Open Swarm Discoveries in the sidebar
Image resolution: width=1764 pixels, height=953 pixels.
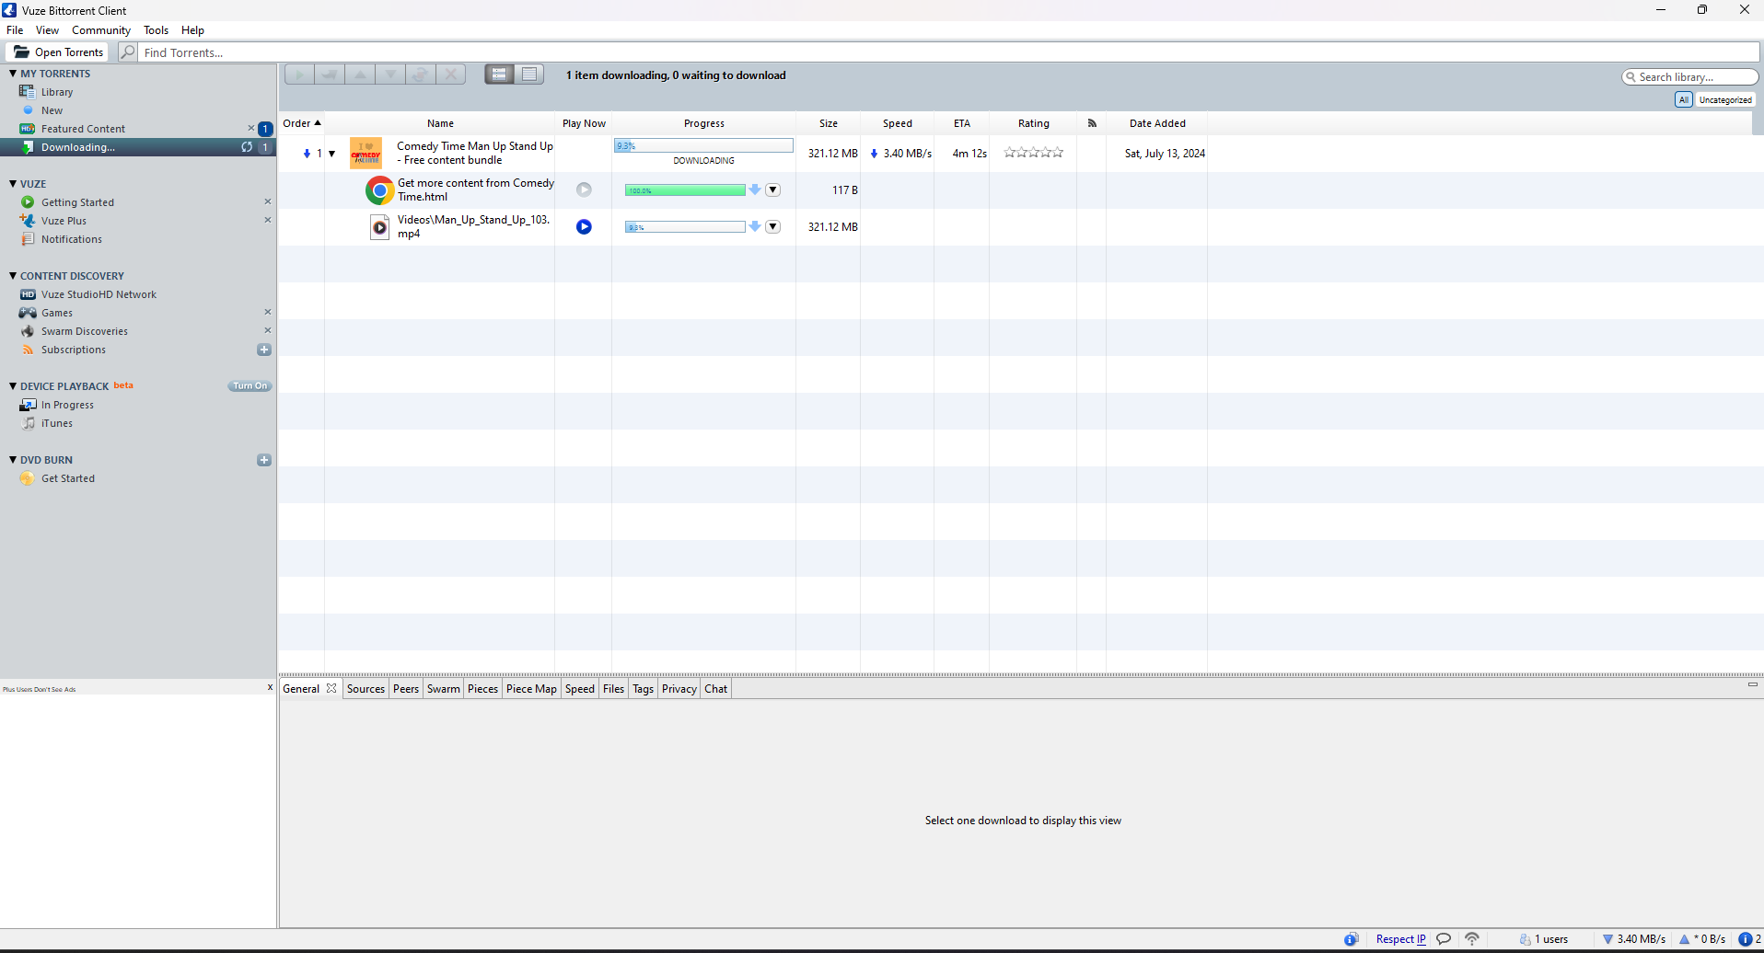coord(84,331)
